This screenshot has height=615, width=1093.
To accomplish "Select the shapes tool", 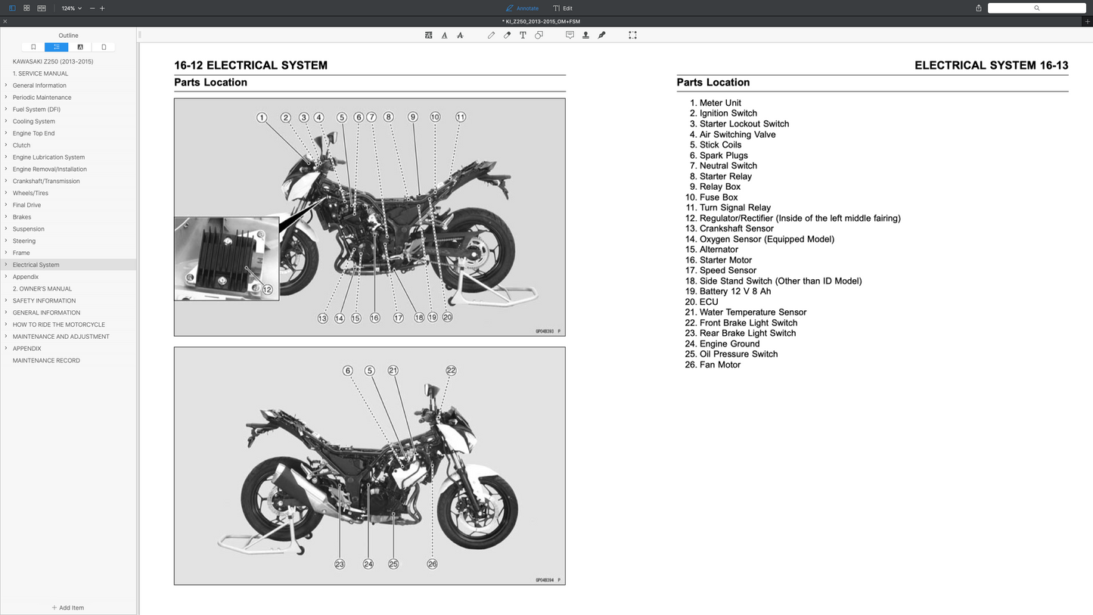I will click(539, 36).
